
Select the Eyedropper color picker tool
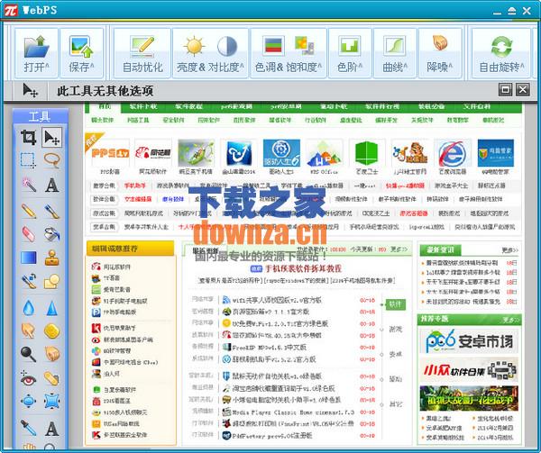point(29,428)
